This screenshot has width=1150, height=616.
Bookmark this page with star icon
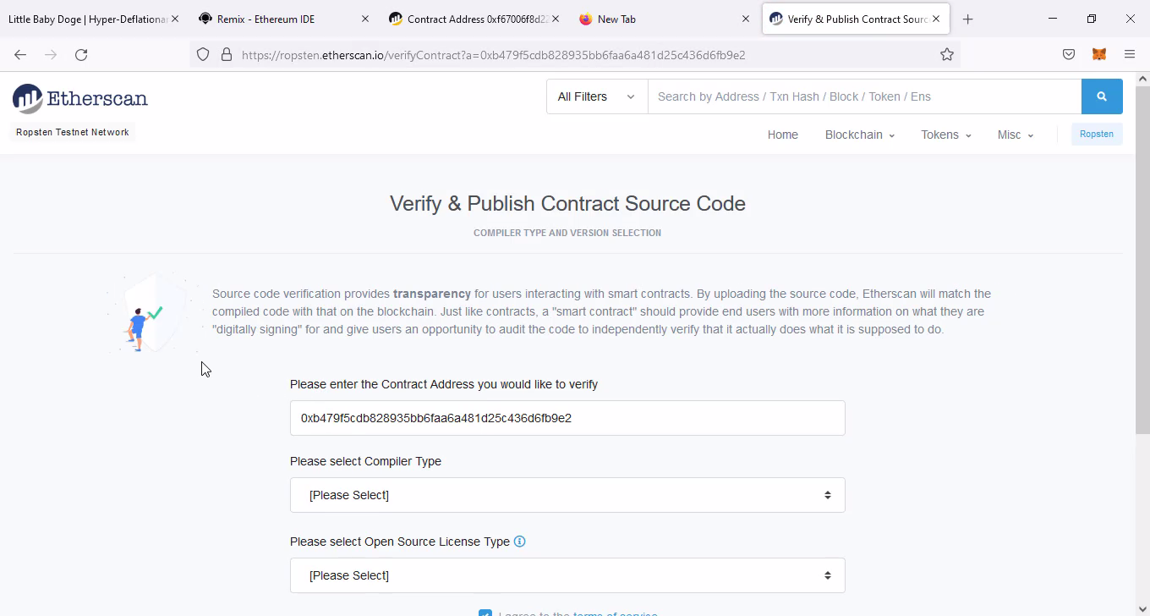click(947, 55)
